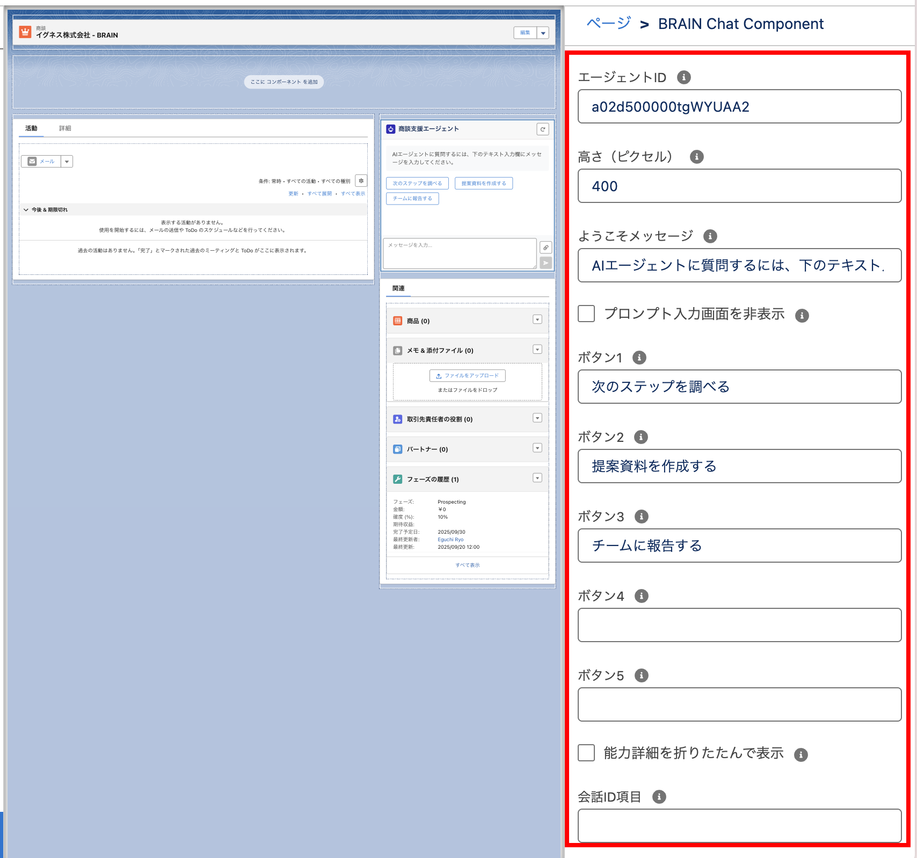917x858 pixels.
Task: Click the info icon next to 高さ（ピクセル）
Action: point(696,157)
